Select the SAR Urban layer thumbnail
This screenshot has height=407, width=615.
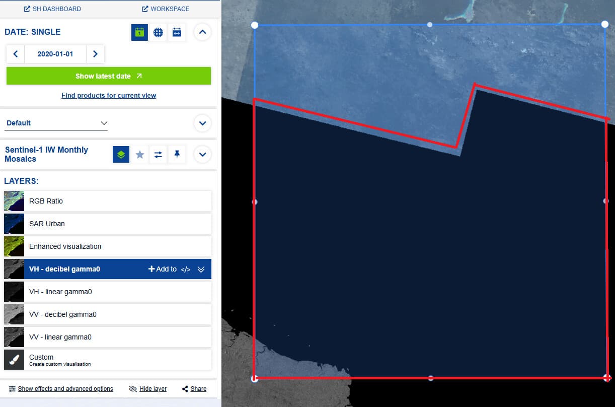pos(14,224)
